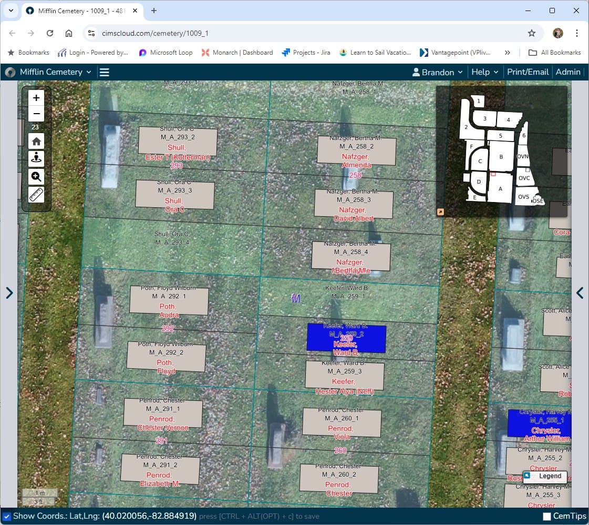Viewport: 589px width, 525px height.
Task: Enable the CemTips checkbox
Action: (547, 517)
